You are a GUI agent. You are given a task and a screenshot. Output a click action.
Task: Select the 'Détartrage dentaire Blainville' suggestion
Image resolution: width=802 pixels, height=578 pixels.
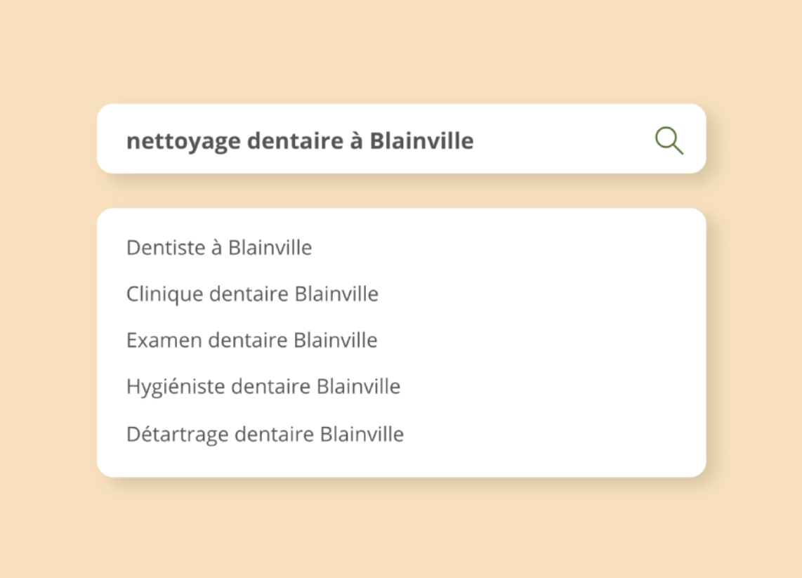[265, 434]
